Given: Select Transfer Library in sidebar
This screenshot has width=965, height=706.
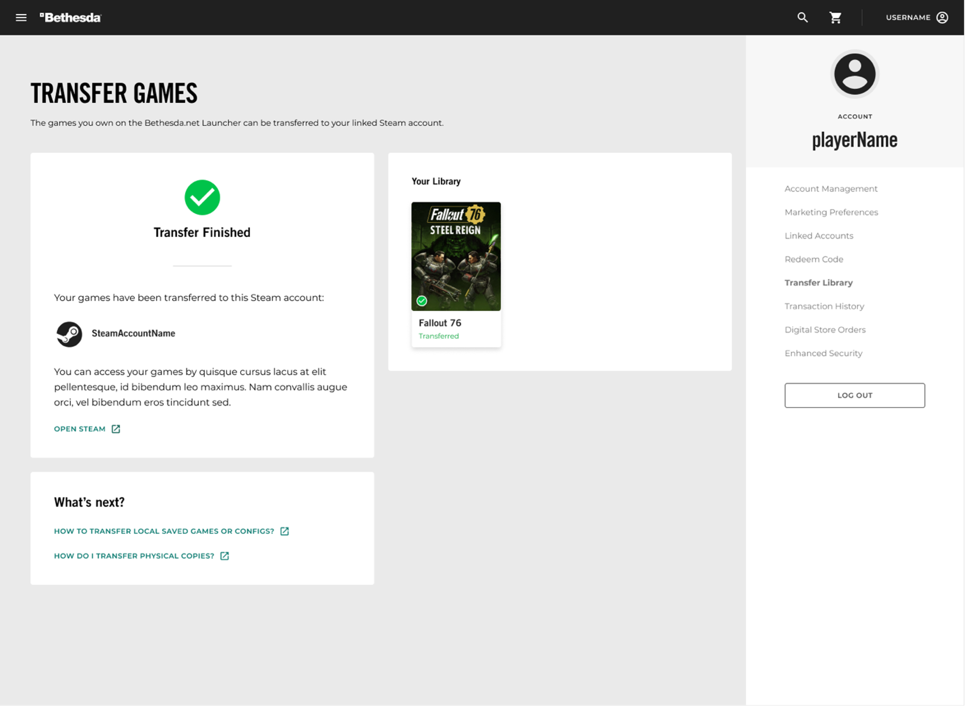Looking at the screenshot, I should tap(818, 283).
